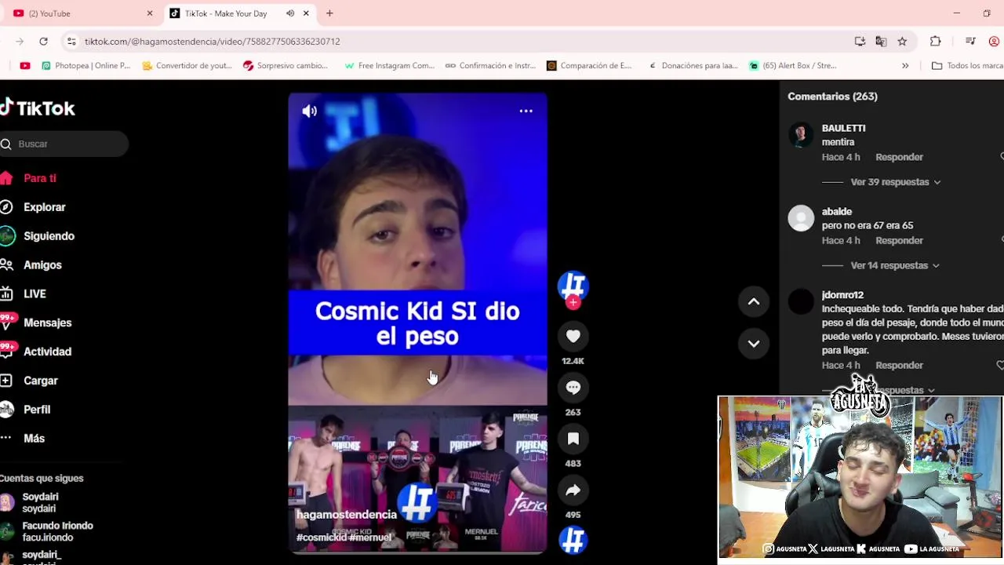This screenshot has width=1004, height=565.
Task: Open the sound disc icon below share
Action: (573, 540)
